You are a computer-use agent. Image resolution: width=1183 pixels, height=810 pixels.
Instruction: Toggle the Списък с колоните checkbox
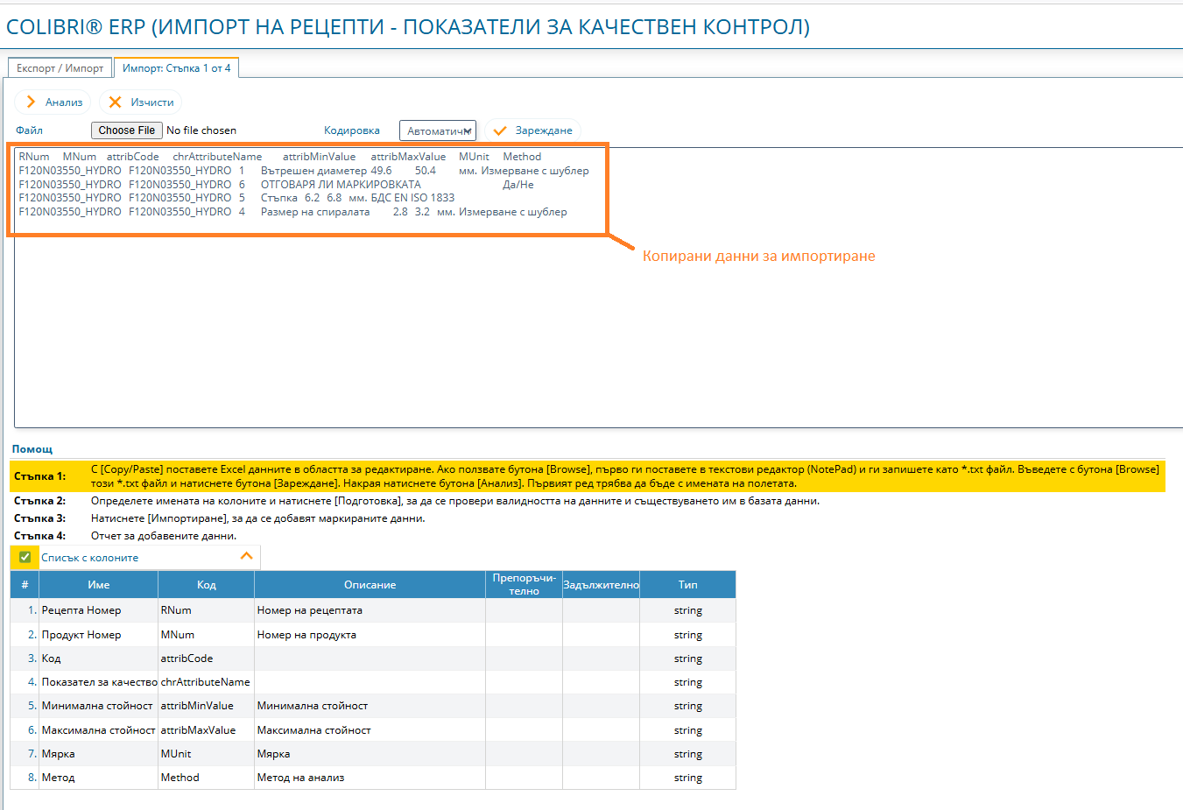click(25, 557)
